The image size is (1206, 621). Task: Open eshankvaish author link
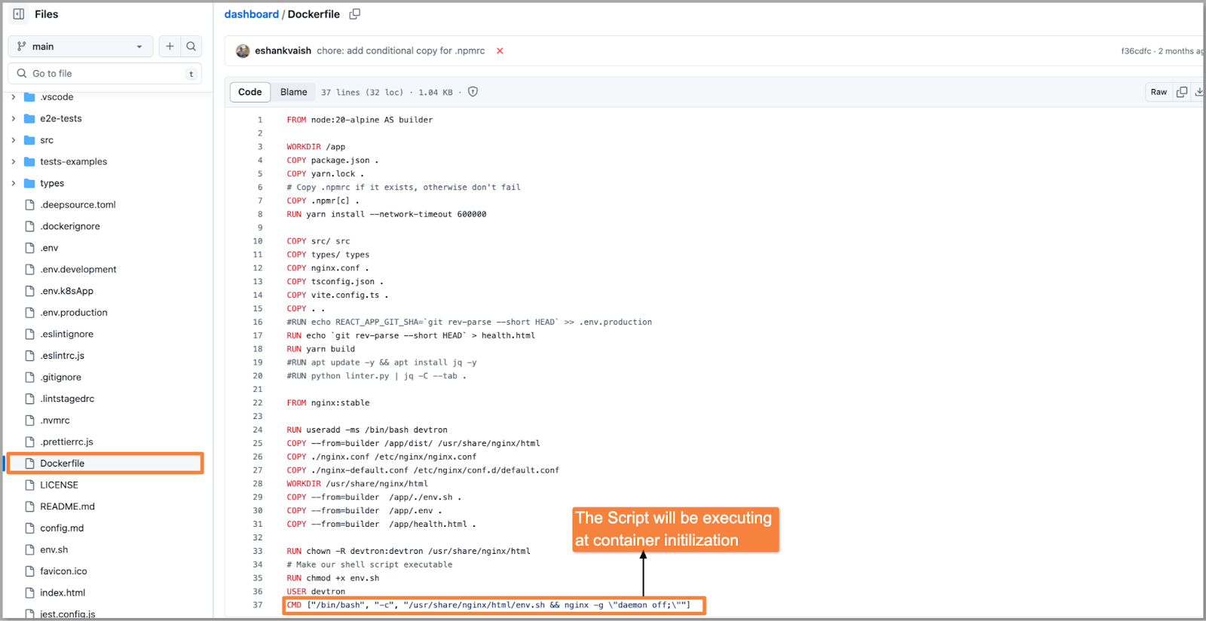coord(283,51)
